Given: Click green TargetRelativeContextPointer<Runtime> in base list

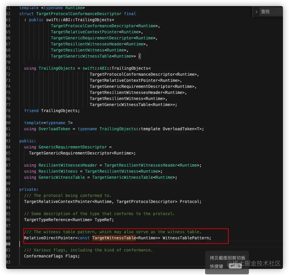Looking at the screenshot, I should [96, 32].
